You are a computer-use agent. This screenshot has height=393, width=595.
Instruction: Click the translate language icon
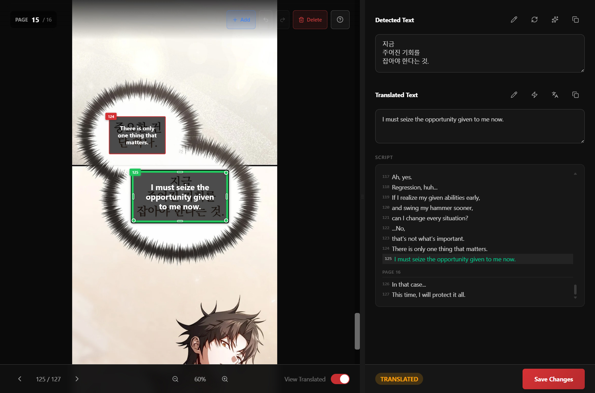(x=555, y=95)
